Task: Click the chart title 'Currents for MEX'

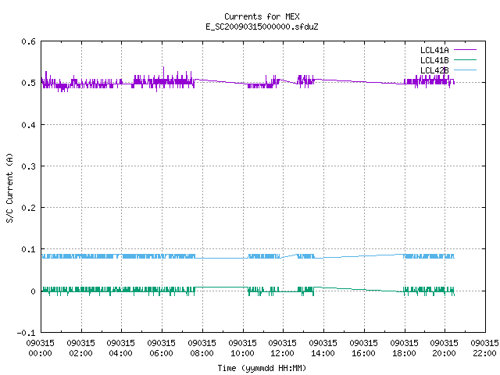Action: pyautogui.click(x=262, y=16)
